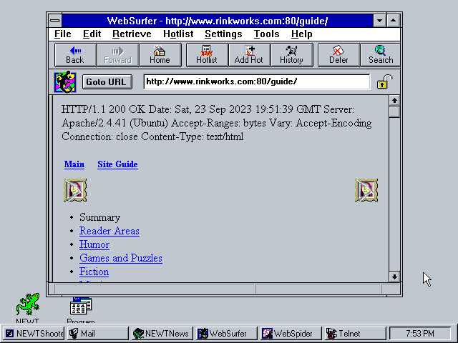This screenshot has width=458, height=343.
Task: Switch to NEWTShooter in the taskbar
Action: [35, 334]
